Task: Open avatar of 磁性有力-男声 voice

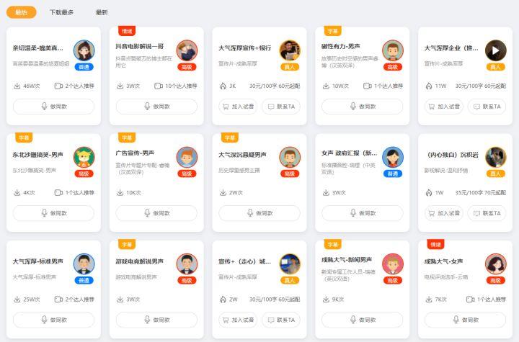Action: (393, 50)
